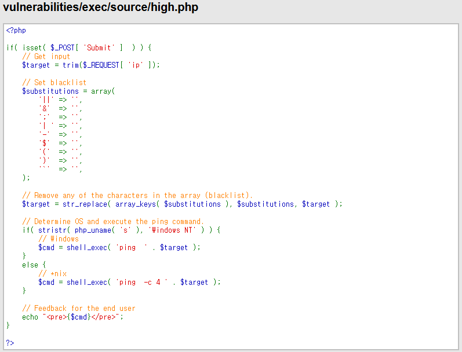462x352 pixels.
Task: Click the '// Remove any of the characters' comment
Action: tap(137, 196)
